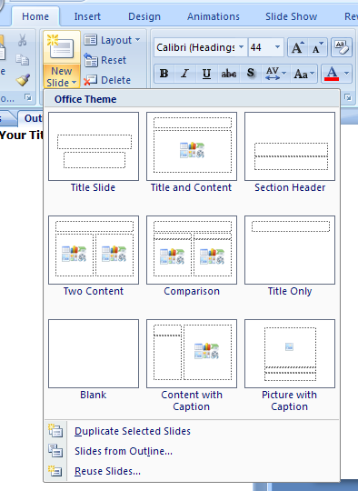Click the Cut scissors icon
The image size is (358, 491).
coord(22,40)
